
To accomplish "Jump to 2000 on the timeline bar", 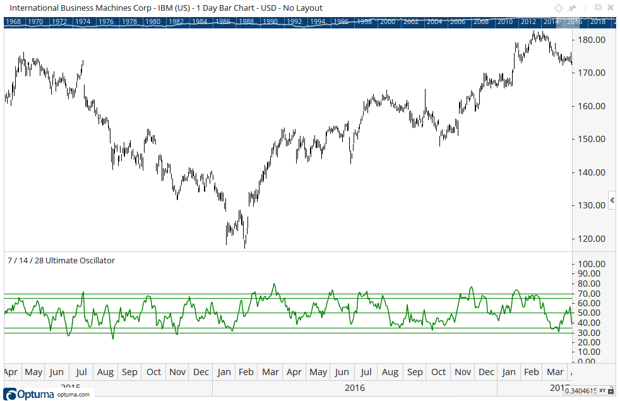I will point(388,21).
